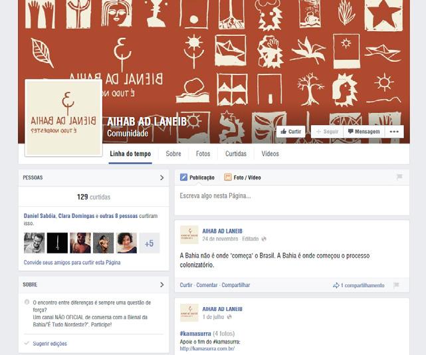
Task: Click the Comunidade category label
Action: (x=128, y=133)
